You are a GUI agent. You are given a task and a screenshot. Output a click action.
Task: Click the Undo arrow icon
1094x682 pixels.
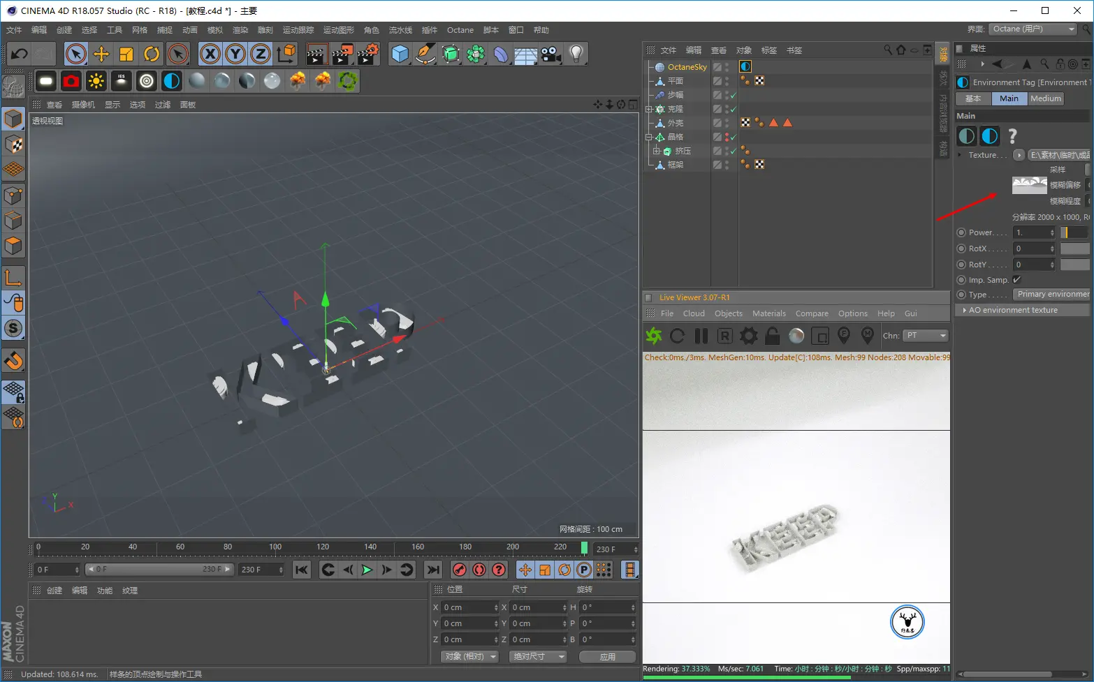20,54
